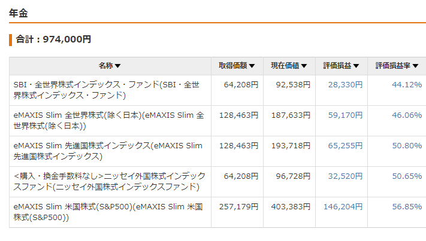Click the 146,204円 profit value
The image size is (426, 241).
(343, 207)
